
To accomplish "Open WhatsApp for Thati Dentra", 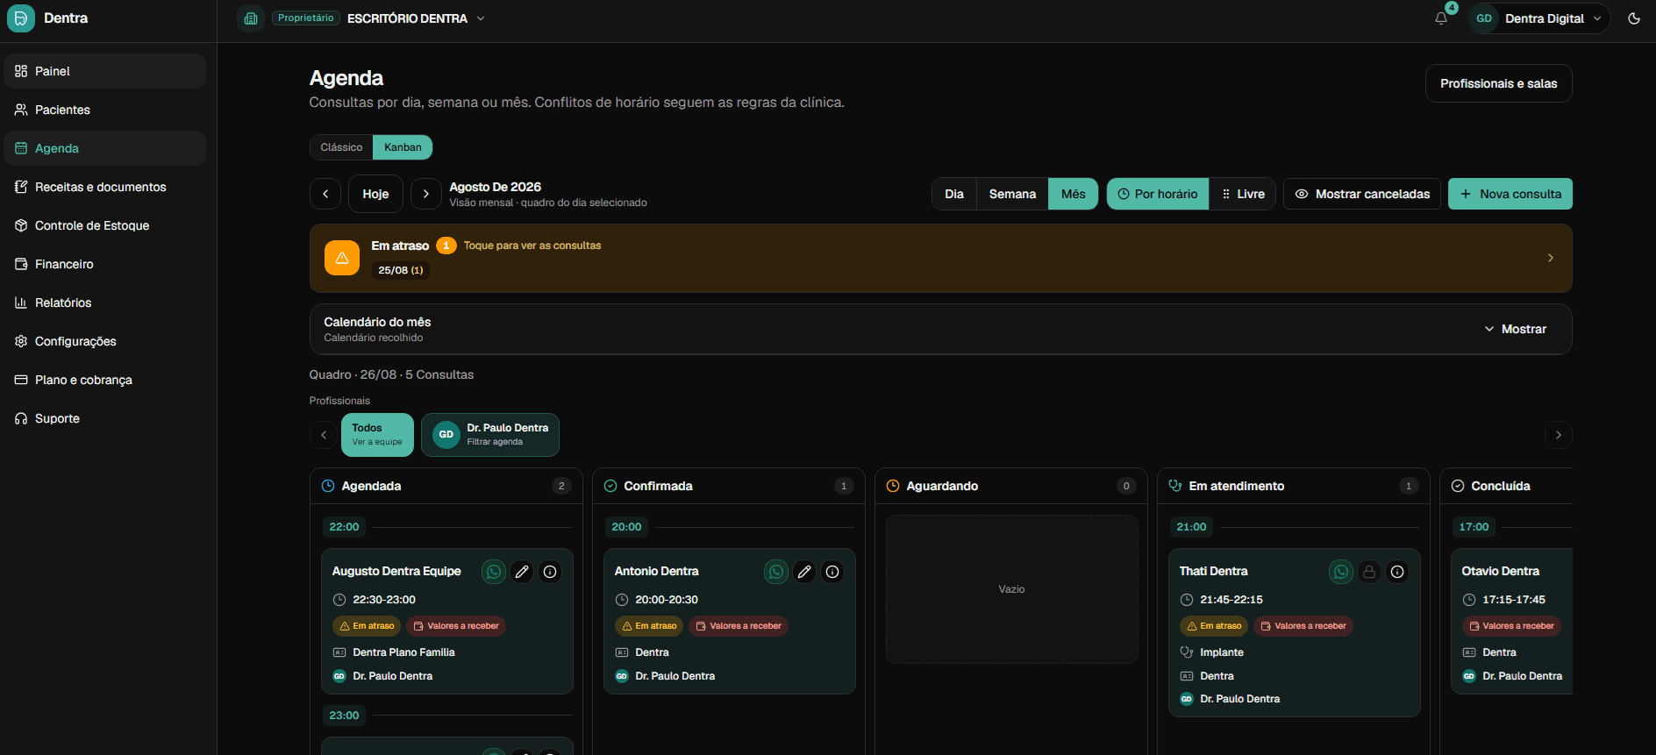I will coord(1341,572).
